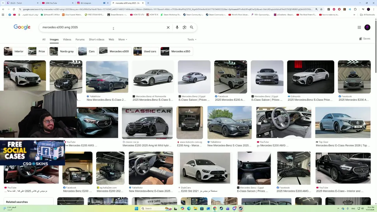Filter results by the Price chip
This screenshot has width=377, height=212.
tap(37, 51)
